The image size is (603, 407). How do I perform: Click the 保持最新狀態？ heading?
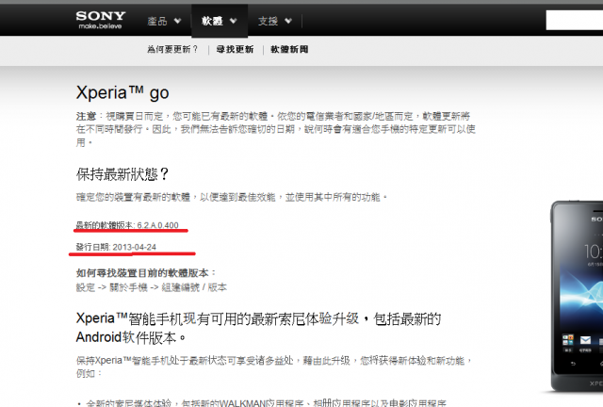[x=122, y=174]
